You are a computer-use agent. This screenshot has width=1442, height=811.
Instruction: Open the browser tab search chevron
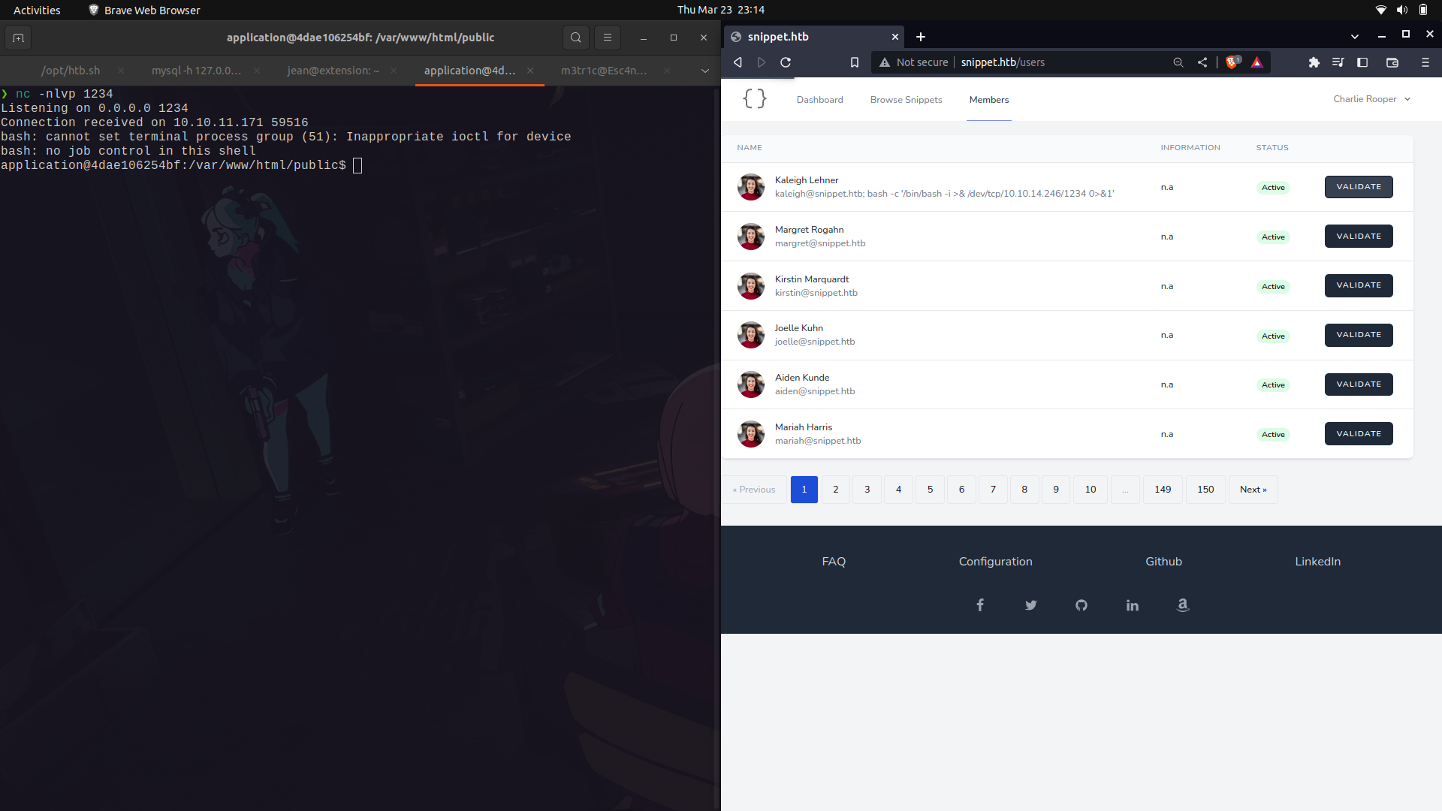coord(1355,36)
